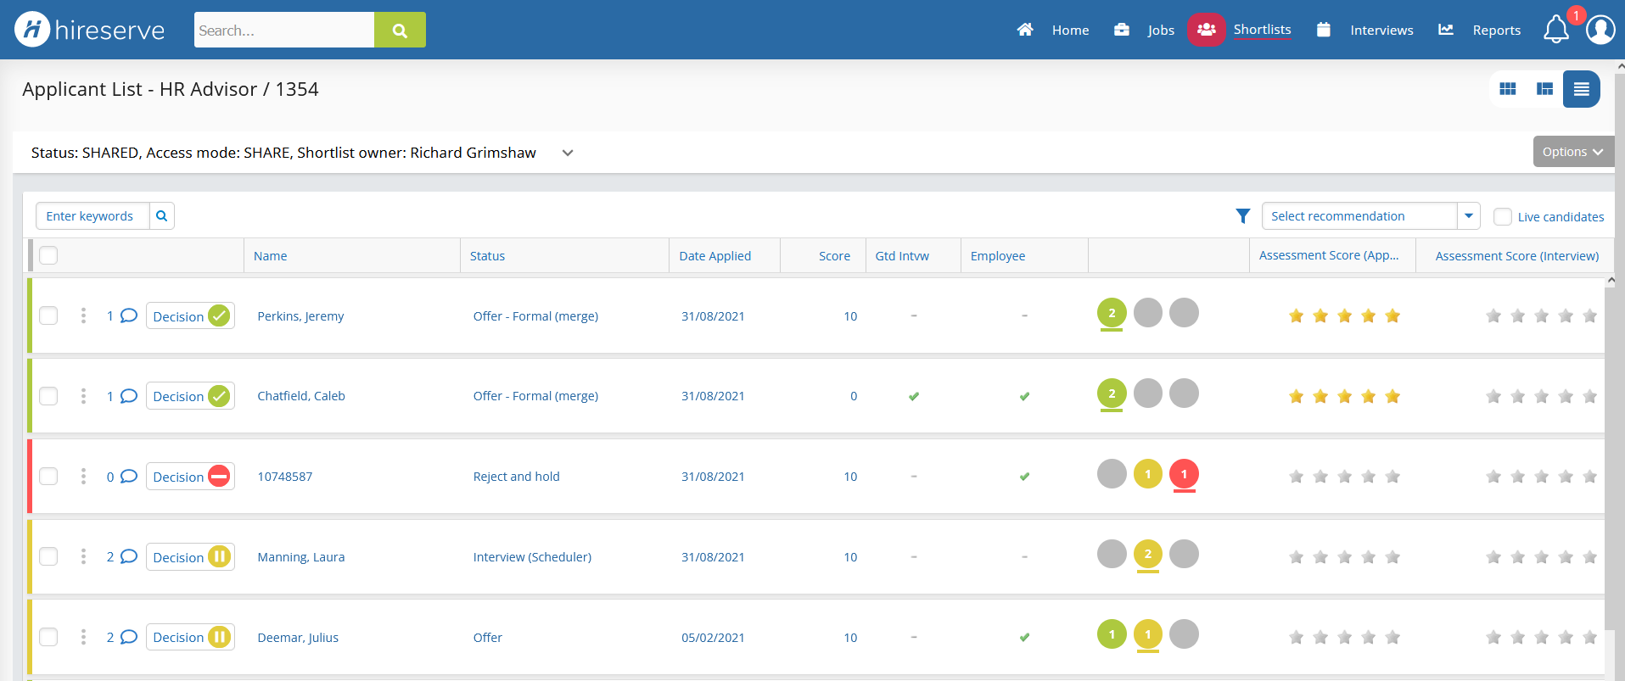This screenshot has width=1625, height=681.
Task: Open Perkins, Jeremy applicant link
Action: click(x=300, y=316)
